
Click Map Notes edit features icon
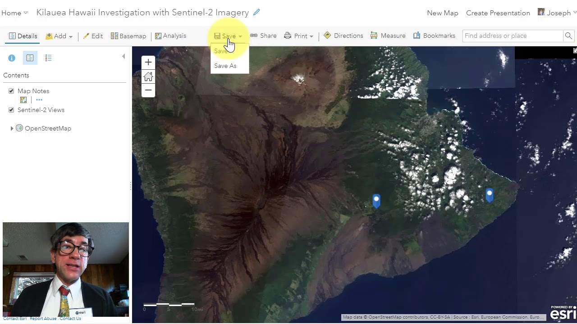[x=23, y=100]
